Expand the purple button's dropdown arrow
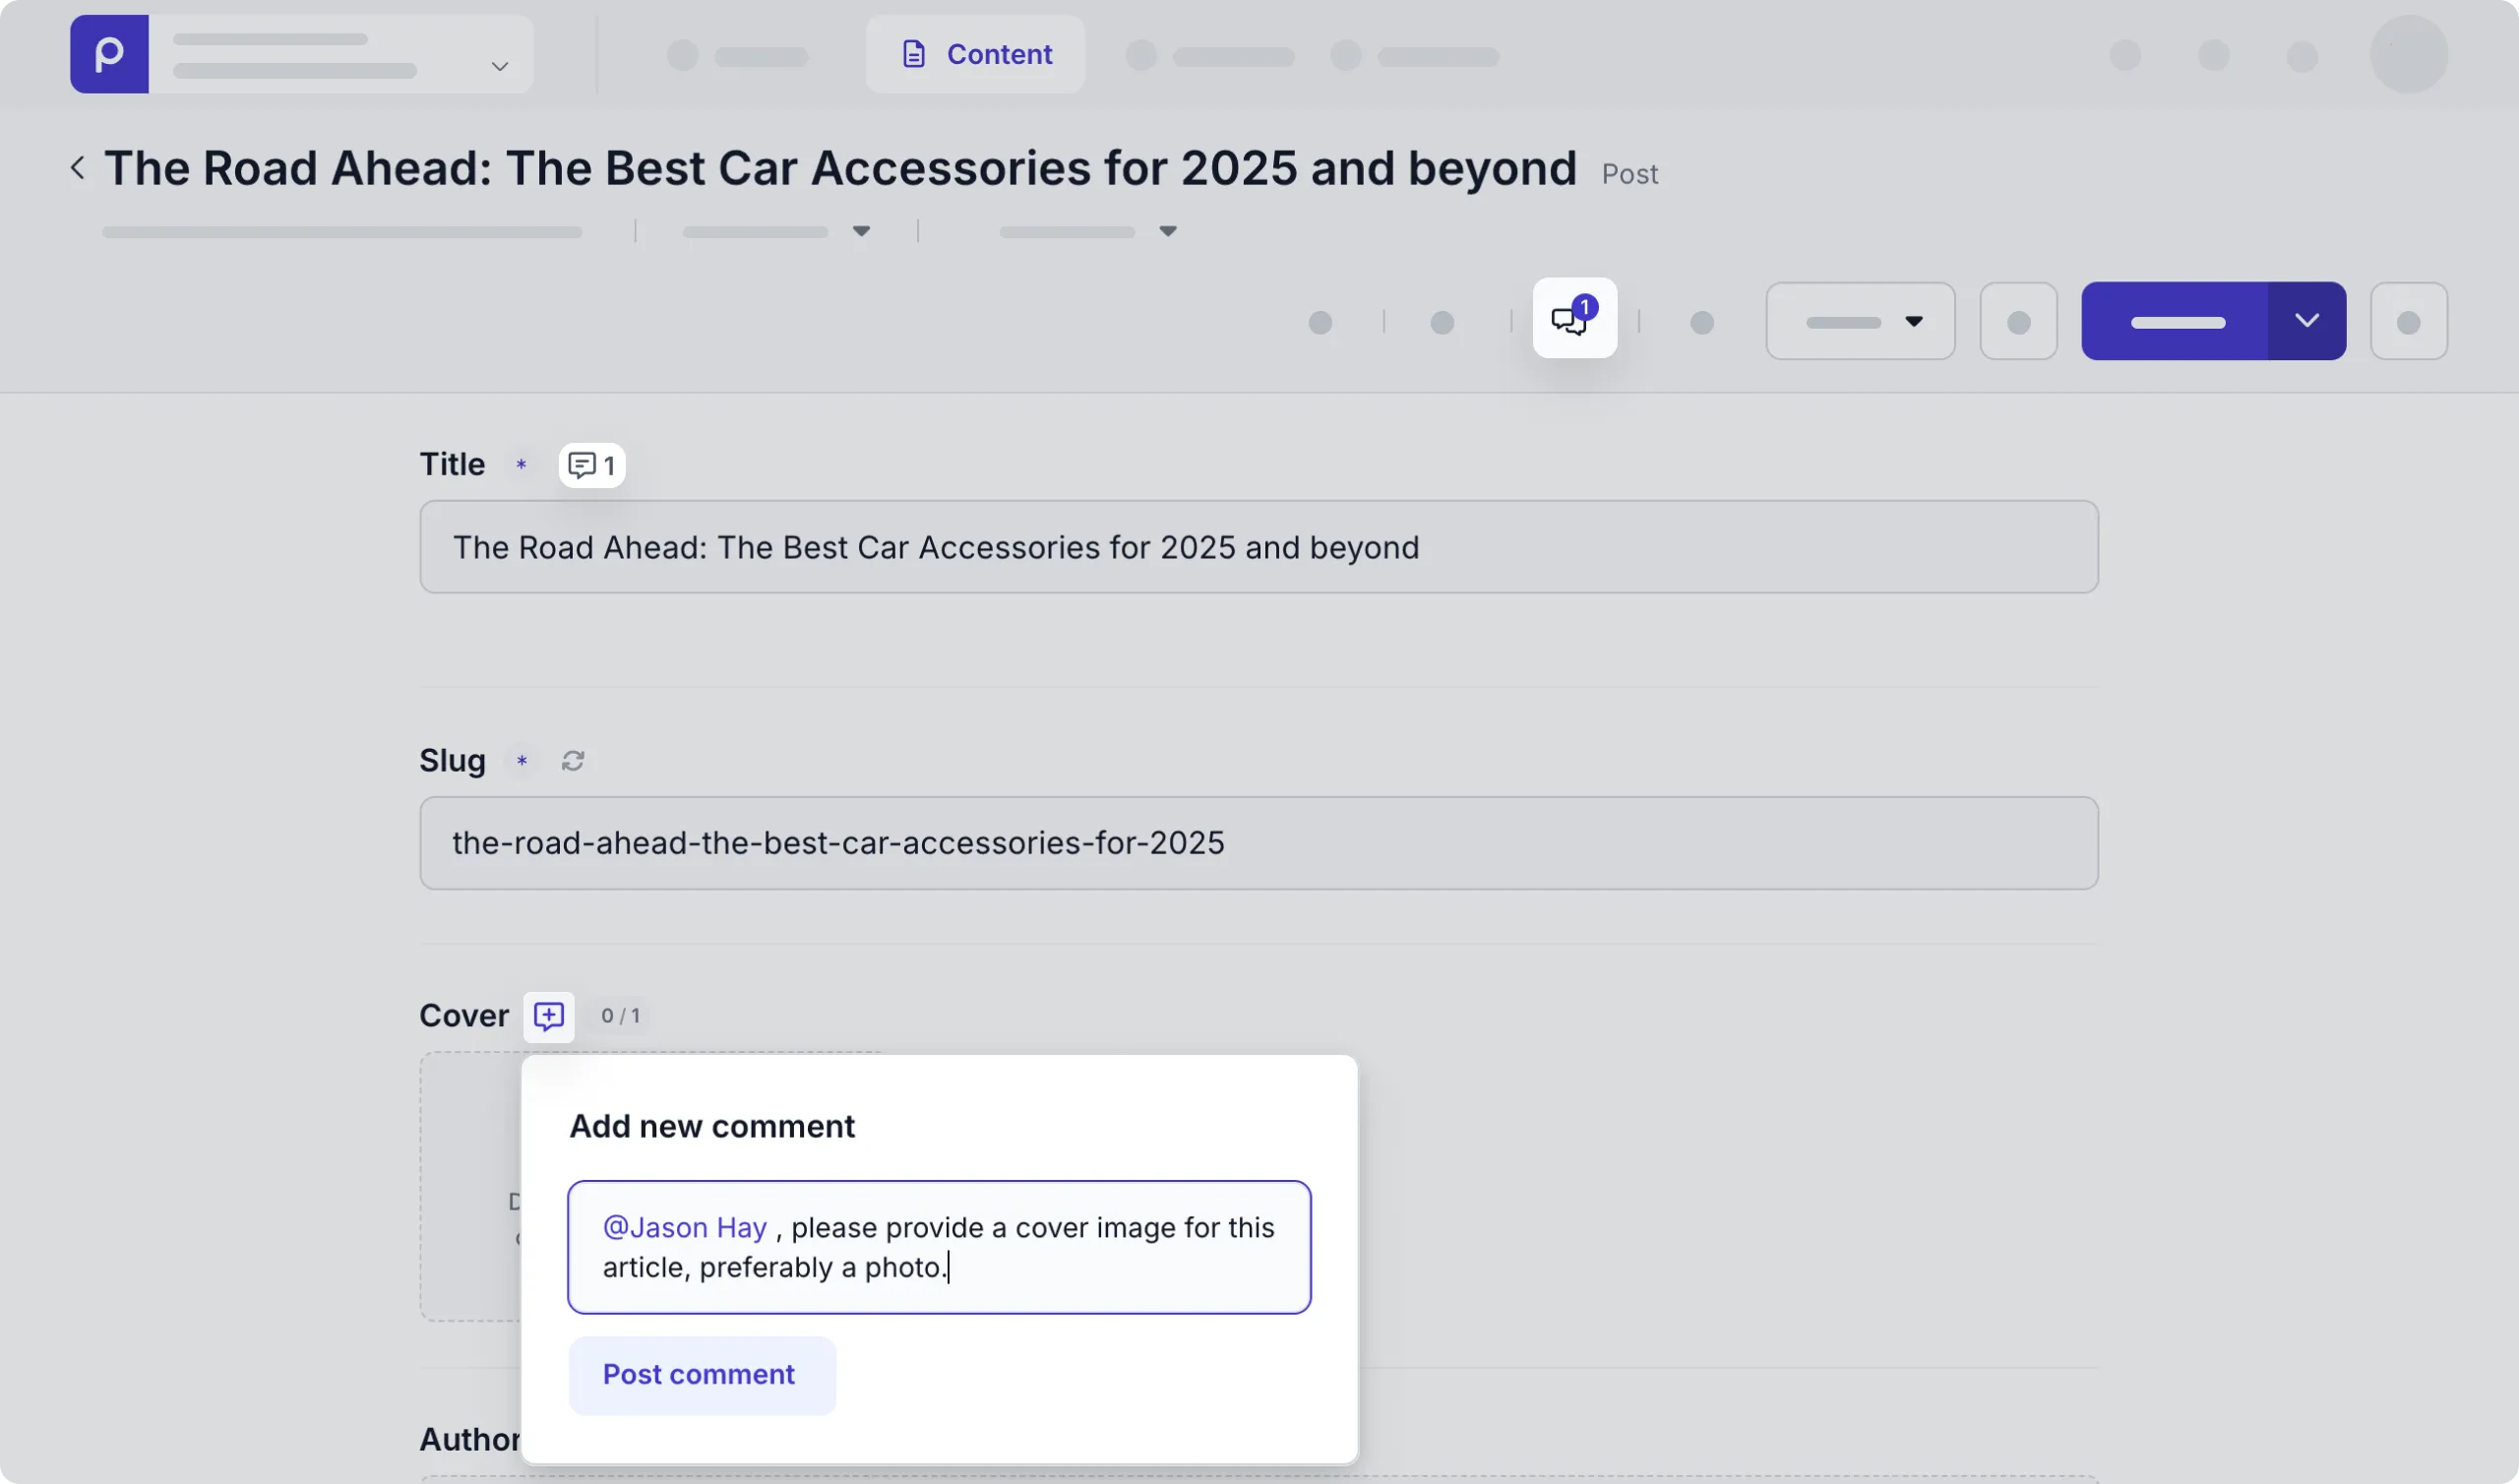Screen dimensions: 2519x1484 (x=2306, y=321)
